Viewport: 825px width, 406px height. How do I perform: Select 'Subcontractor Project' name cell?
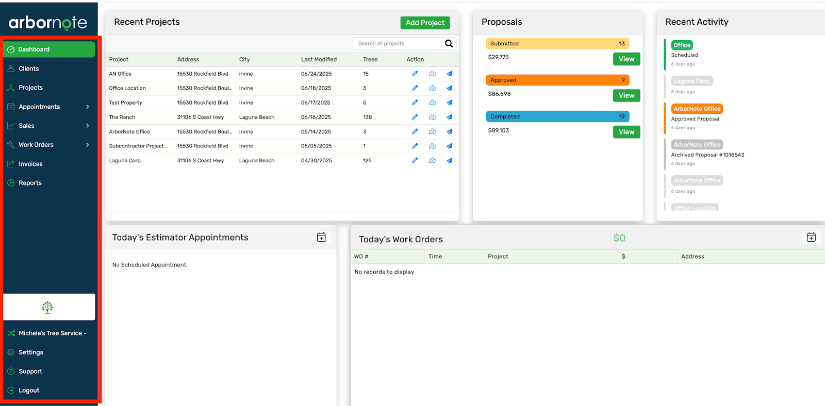pos(139,146)
